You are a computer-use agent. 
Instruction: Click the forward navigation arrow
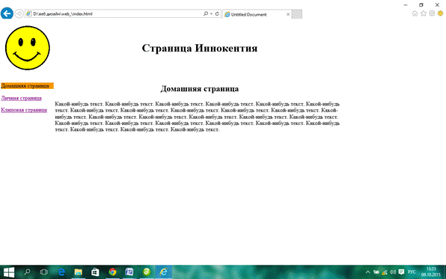point(19,13)
